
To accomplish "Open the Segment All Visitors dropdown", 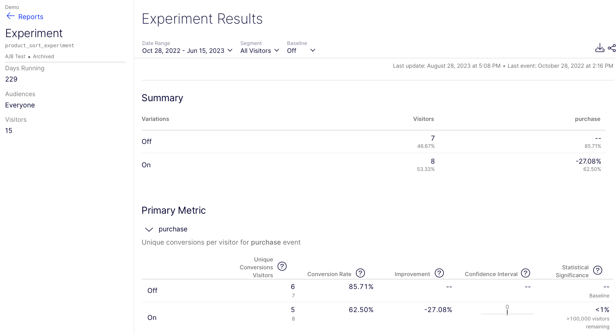I will pos(260,51).
